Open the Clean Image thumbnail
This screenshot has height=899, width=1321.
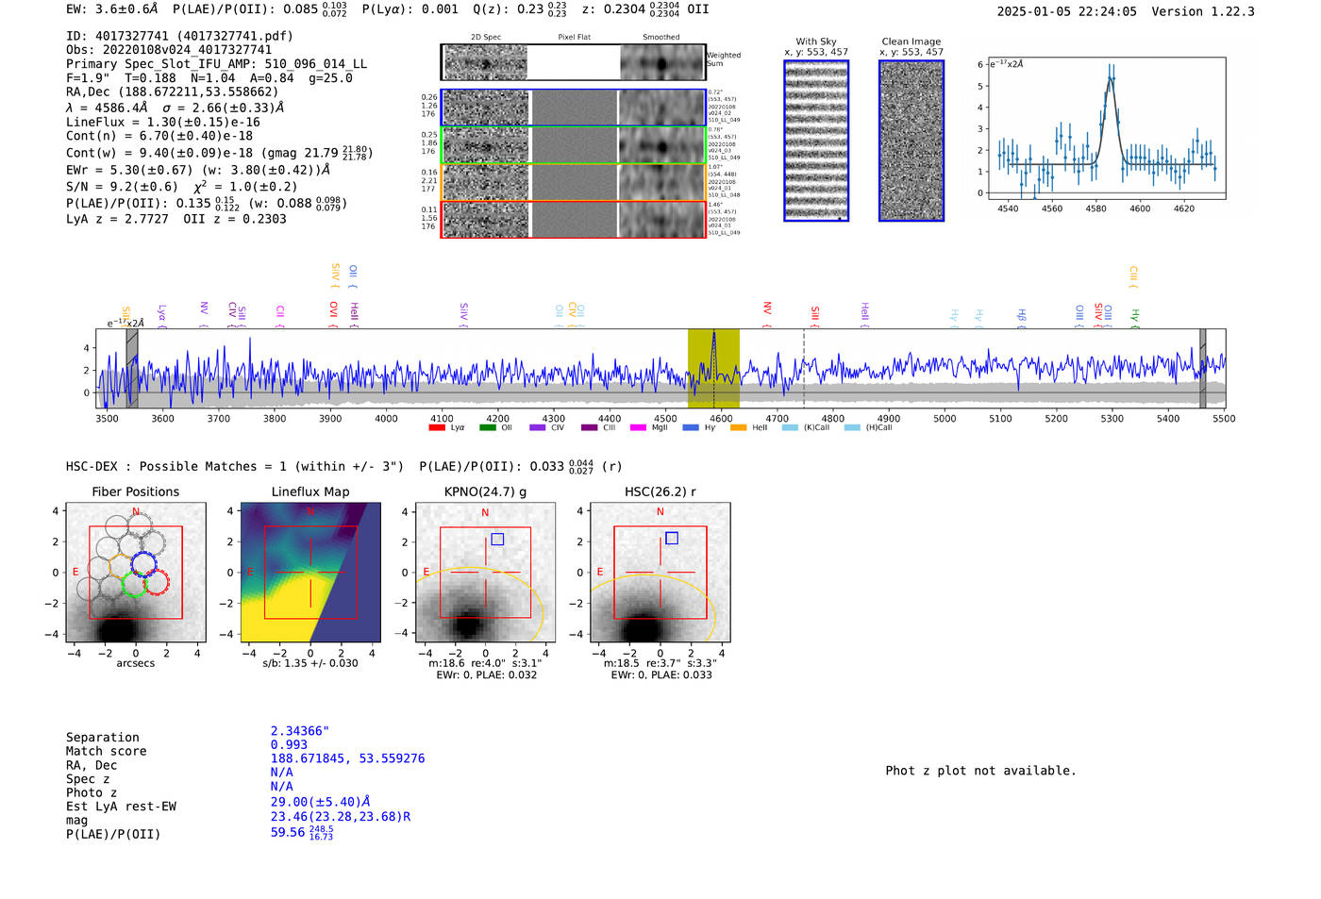(911, 141)
